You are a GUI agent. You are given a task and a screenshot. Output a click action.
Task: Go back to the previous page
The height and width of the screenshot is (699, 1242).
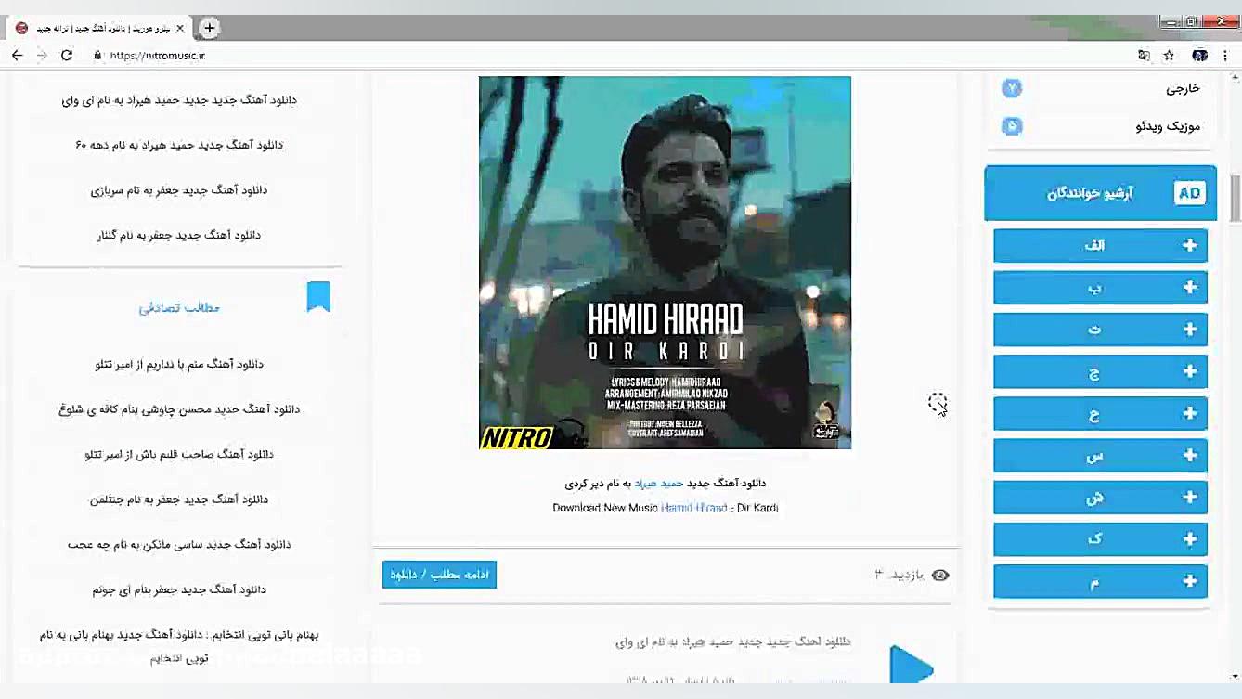(17, 56)
